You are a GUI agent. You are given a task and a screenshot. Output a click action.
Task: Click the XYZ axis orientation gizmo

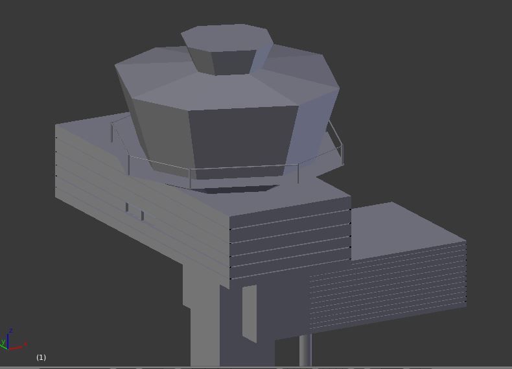coord(12,341)
